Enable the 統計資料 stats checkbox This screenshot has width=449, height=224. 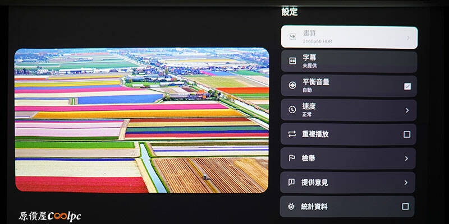point(405,206)
